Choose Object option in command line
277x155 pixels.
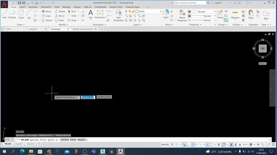(81, 139)
